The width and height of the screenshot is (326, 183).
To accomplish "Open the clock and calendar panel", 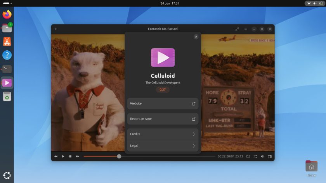I will point(170,3).
